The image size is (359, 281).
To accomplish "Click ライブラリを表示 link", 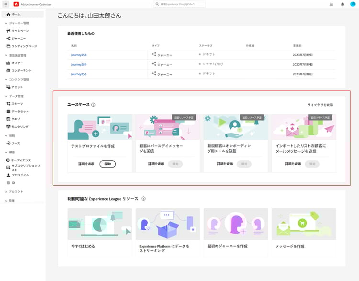I will point(320,105).
